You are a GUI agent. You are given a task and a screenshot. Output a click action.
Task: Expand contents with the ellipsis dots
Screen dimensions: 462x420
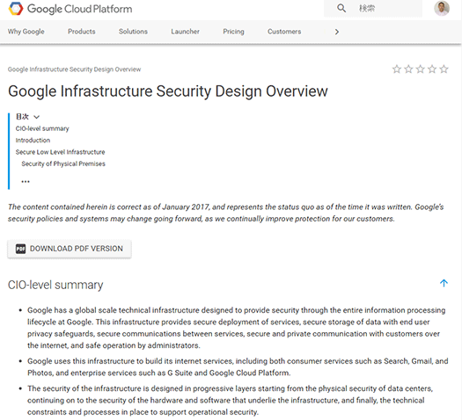tap(26, 182)
